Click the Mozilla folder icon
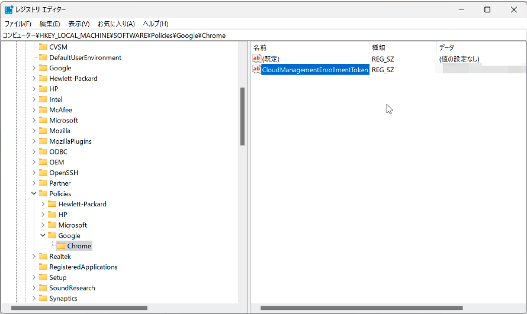 pyautogui.click(x=43, y=131)
